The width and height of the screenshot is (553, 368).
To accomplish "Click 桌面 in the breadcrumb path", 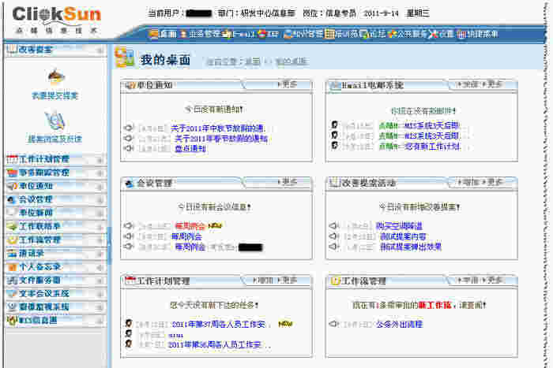I will (x=253, y=61).
